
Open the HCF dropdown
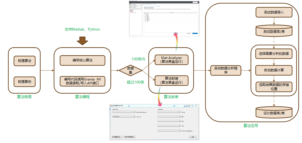tap(169, 117)
